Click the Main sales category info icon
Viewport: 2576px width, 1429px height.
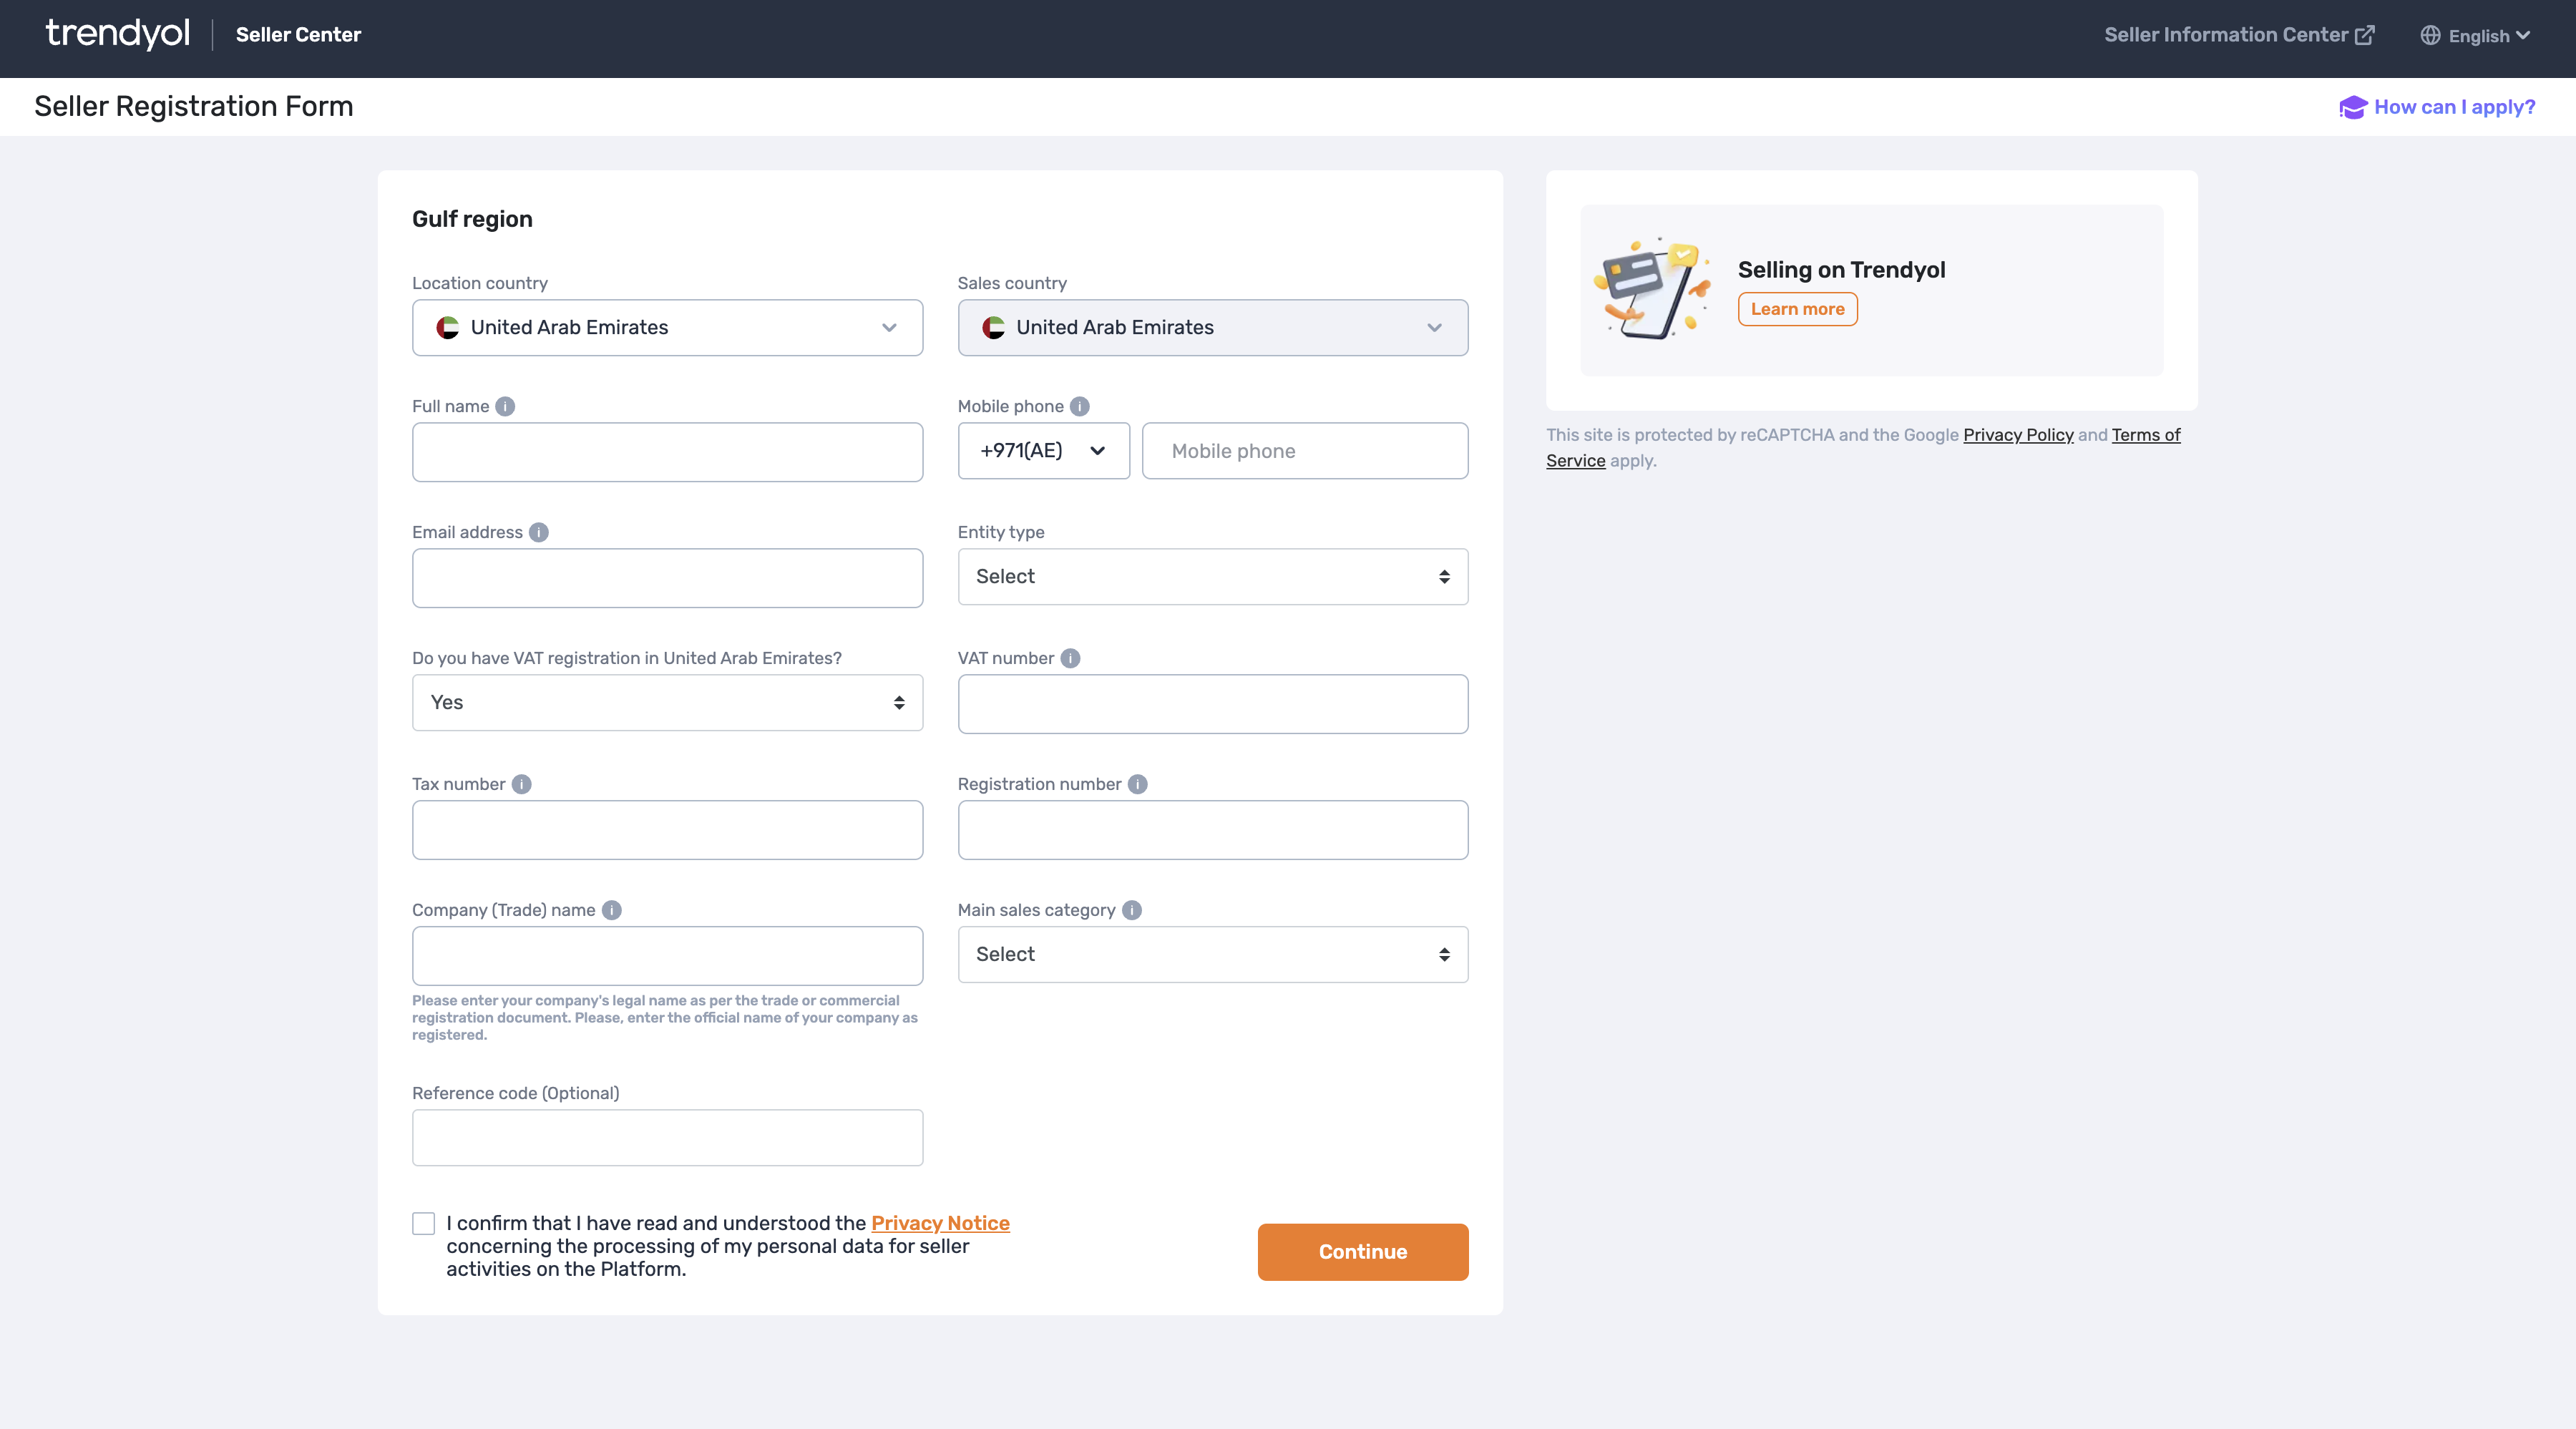pos(1131,910)
